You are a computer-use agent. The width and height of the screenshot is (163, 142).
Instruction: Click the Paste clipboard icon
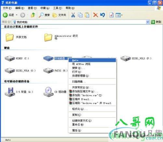87,15
